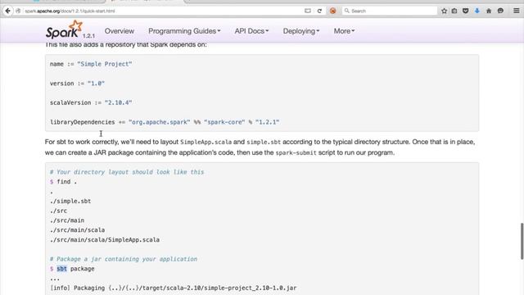The height and width of the screenshot is (295, 524).
Task: Expand the Deploying dropdown
Action: click(x=301, y=31)
